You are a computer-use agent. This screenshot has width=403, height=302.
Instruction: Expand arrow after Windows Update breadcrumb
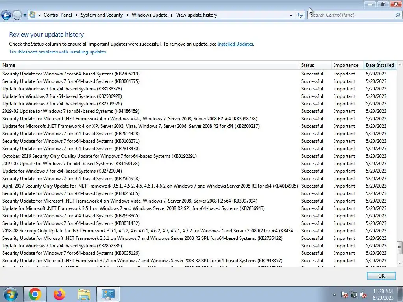pyautogui.click(x=172, y=15)
